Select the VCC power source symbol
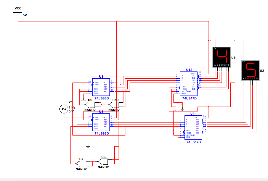This screenshot has height=181, width=268. pos(18,15)
